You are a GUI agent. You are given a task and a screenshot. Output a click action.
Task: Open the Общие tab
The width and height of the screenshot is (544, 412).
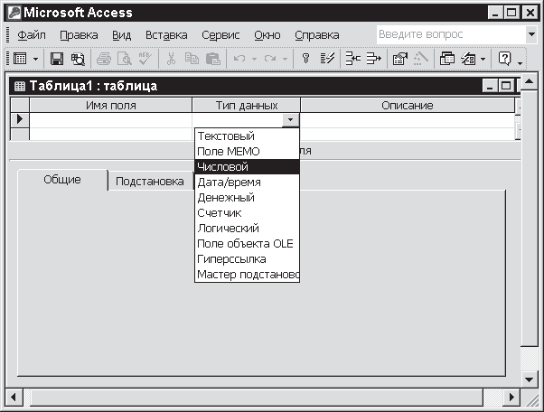tap(62, 180)
